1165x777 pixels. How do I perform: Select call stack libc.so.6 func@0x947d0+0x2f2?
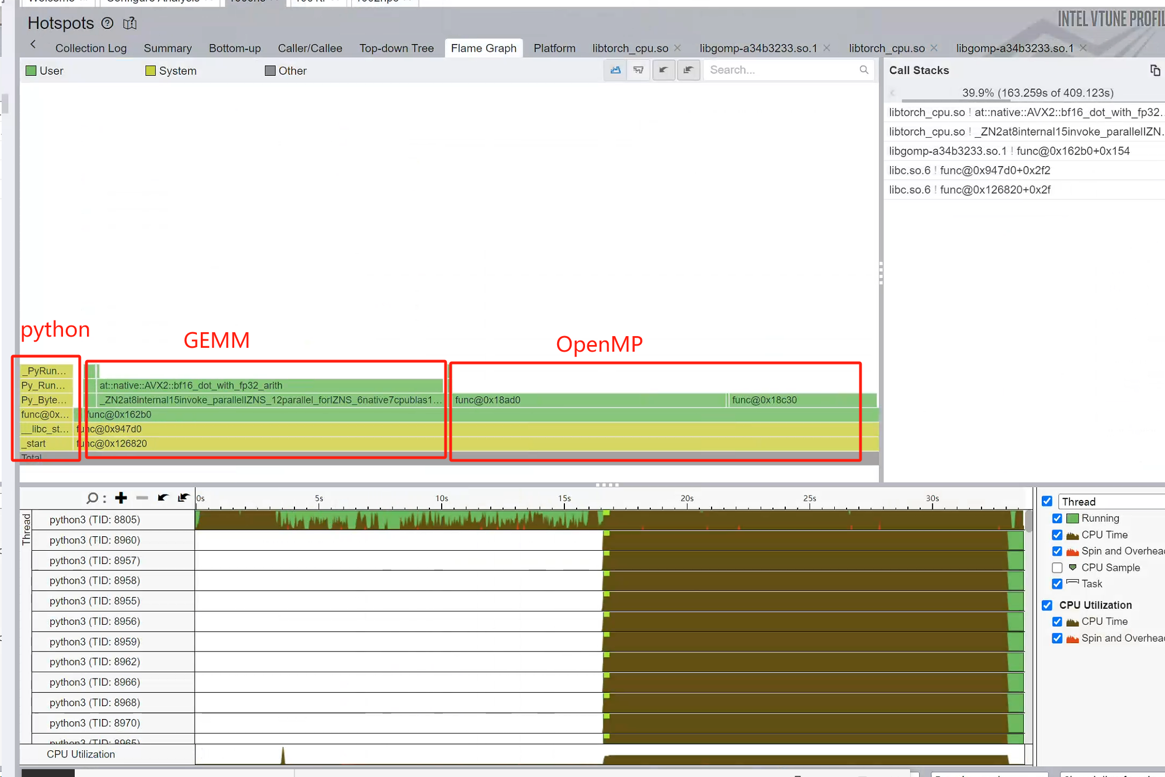tap(1024, 171)
